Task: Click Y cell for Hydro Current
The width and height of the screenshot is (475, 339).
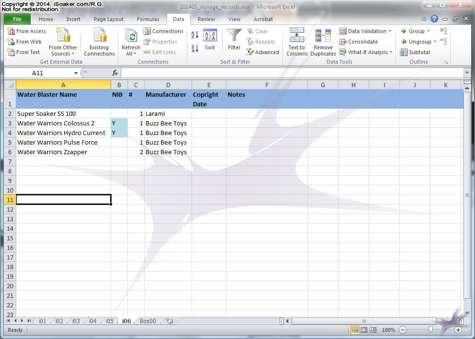Action: (119, 133)
